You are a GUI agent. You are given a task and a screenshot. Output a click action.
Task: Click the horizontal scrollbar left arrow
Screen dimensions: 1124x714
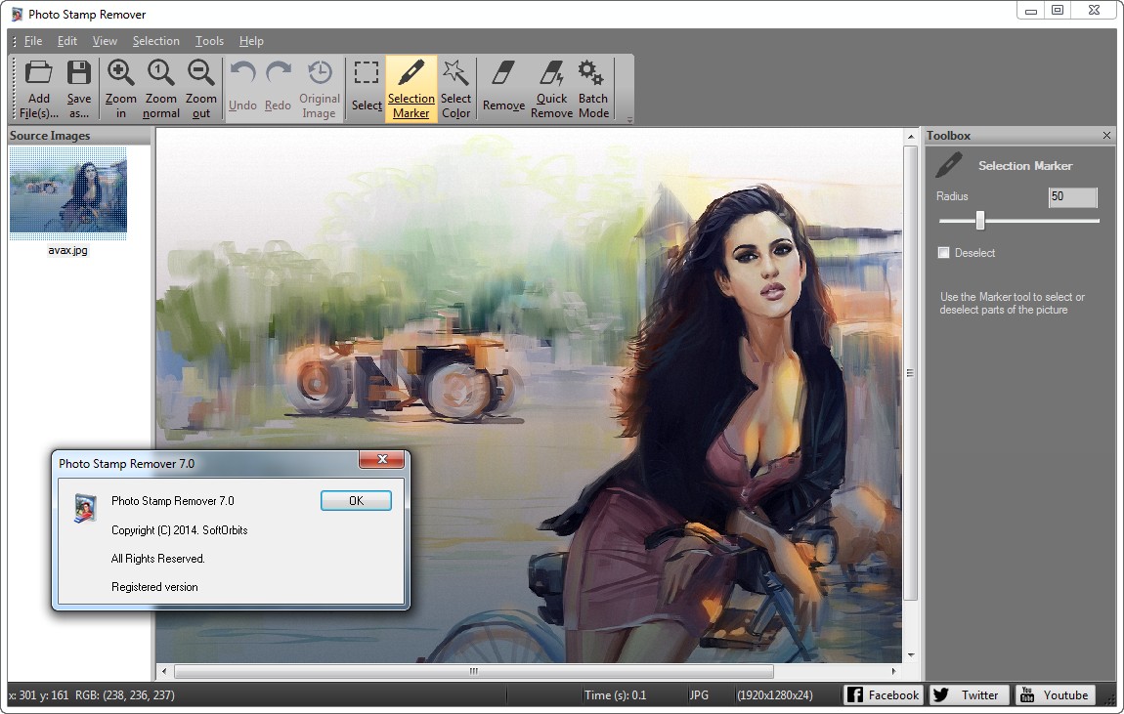[x=165, y=672]
